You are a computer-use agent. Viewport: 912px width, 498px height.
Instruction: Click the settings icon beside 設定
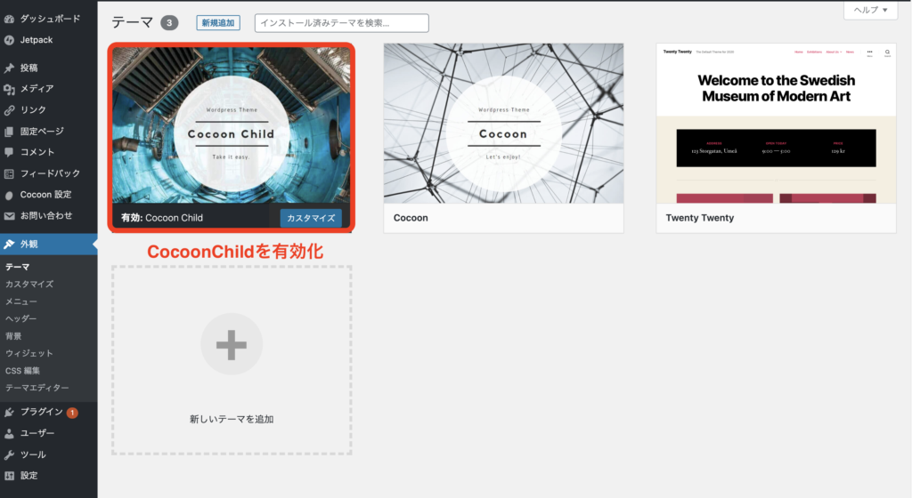[9, 476]
